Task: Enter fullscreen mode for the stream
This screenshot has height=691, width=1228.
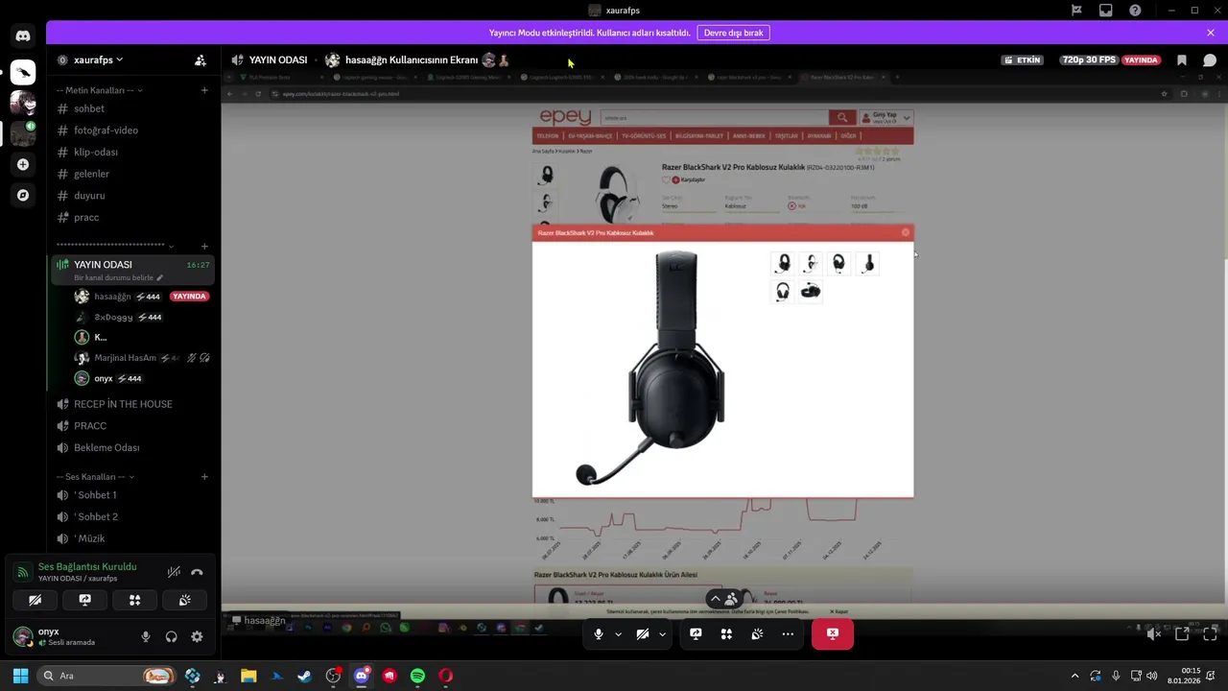Action: [1211, 634]
